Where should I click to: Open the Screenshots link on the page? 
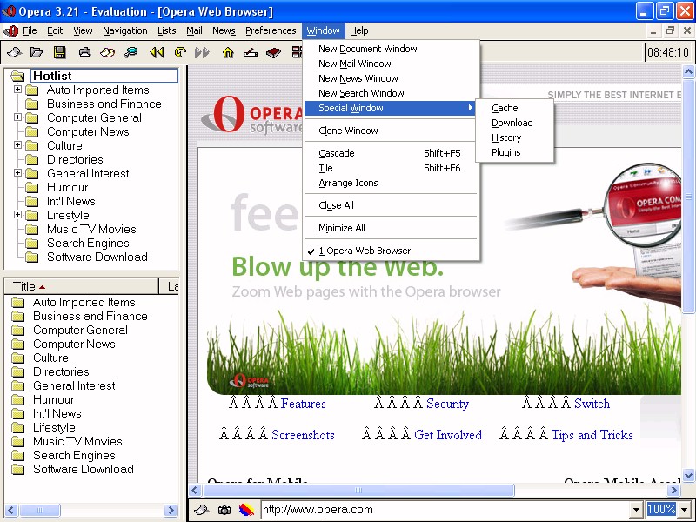click(303, 434)
